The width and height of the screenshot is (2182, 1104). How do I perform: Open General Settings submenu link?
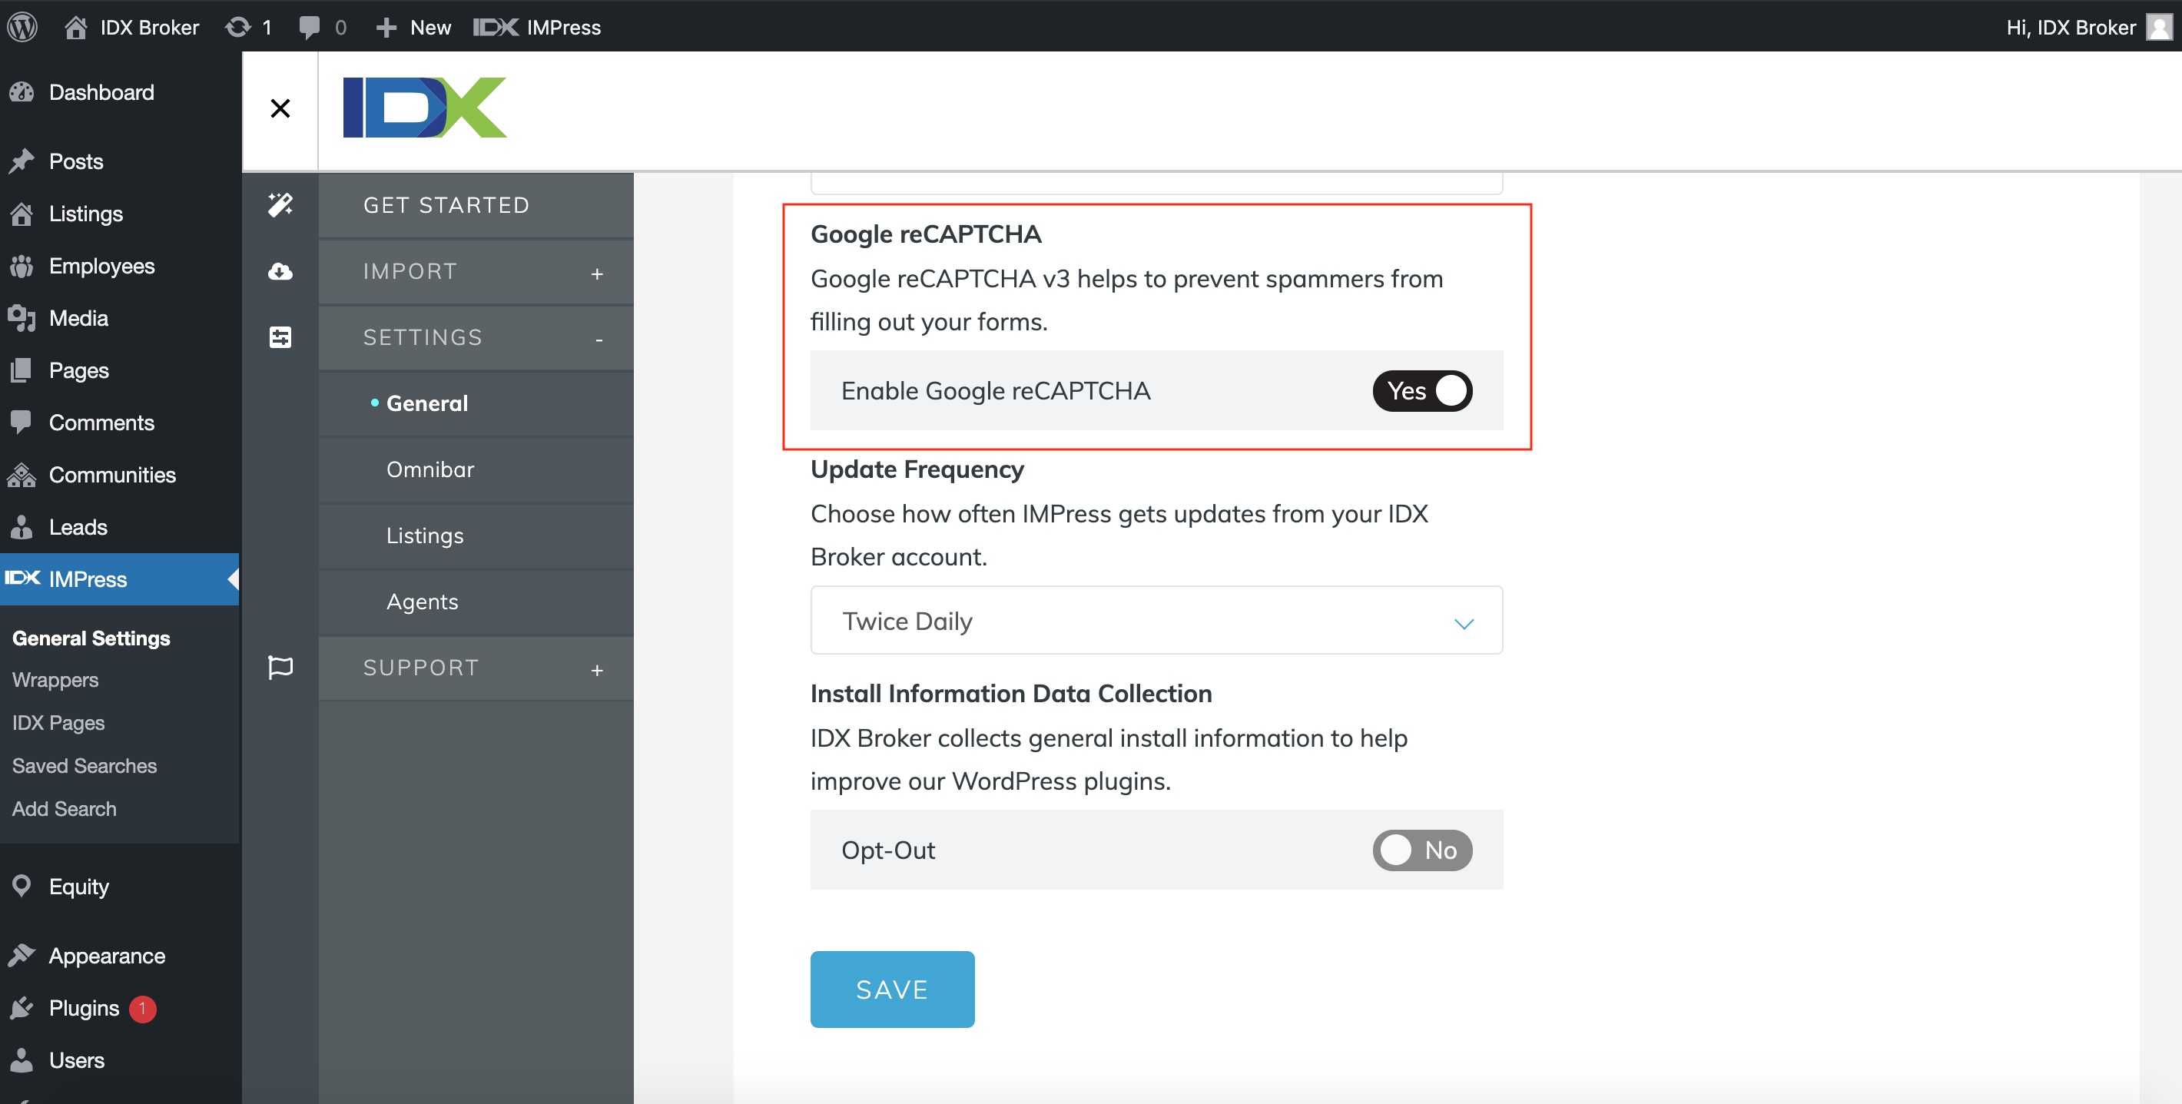tap(91, 639)
